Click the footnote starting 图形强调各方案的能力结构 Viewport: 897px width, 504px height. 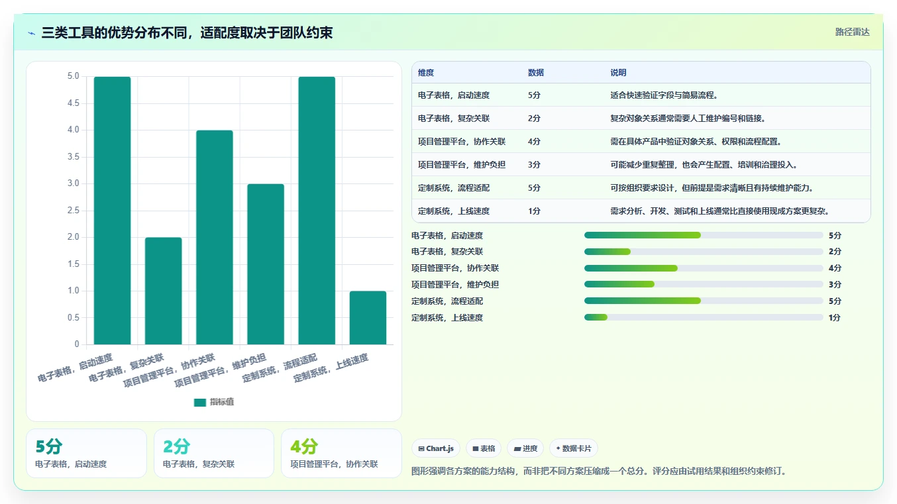tap(599, 472)
